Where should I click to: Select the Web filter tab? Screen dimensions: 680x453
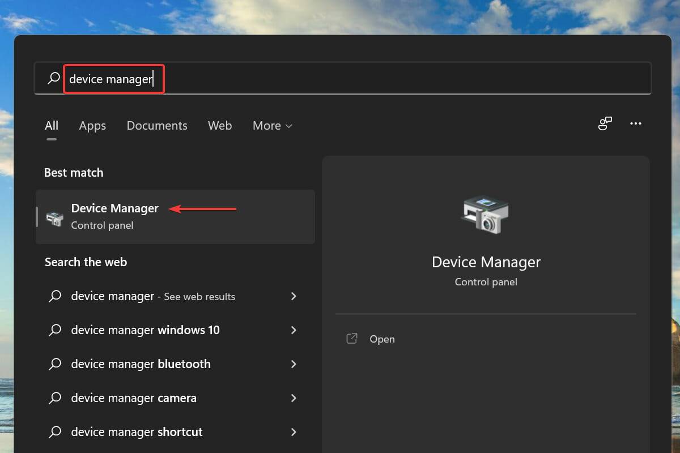coord(220,126)
